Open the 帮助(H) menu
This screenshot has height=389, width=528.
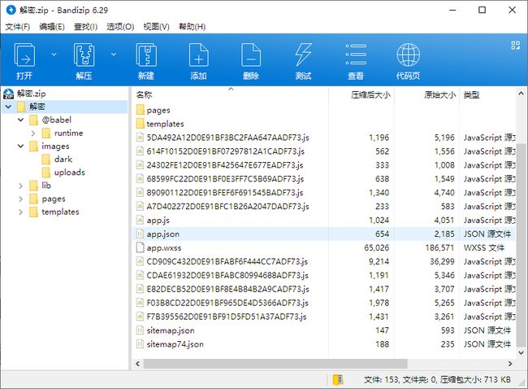192,27
